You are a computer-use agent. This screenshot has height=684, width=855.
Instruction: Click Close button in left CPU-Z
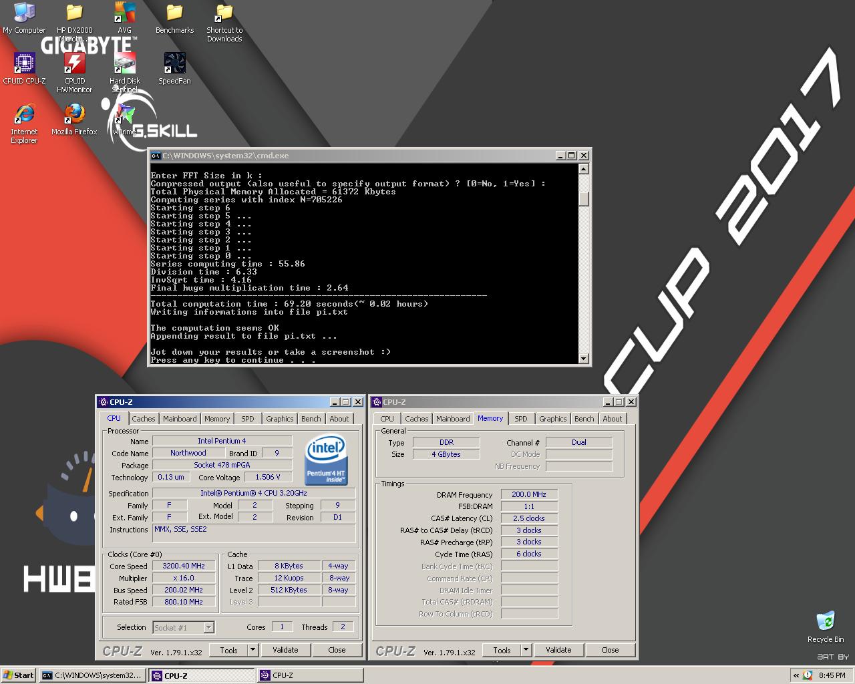(337, 650)
